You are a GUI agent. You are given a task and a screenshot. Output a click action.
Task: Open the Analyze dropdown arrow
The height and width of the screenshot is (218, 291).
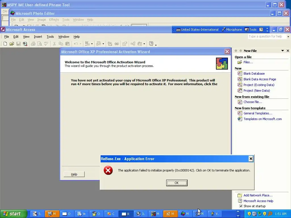pos(103,44)
